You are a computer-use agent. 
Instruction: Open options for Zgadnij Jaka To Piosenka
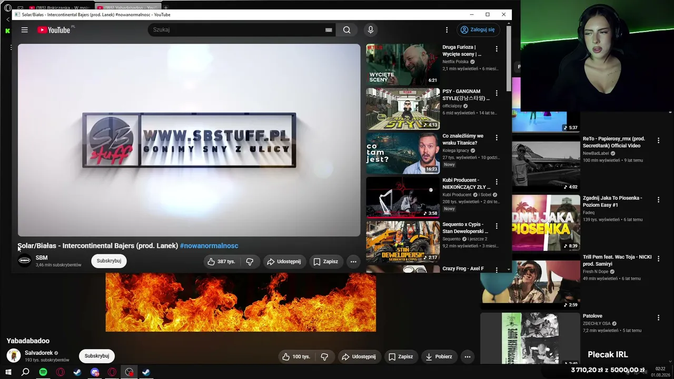tap(658, 200)
